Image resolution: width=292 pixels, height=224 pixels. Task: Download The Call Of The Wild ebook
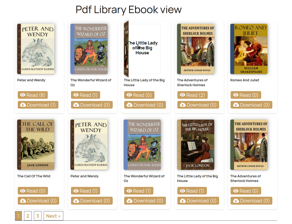(x=38, y=201)
